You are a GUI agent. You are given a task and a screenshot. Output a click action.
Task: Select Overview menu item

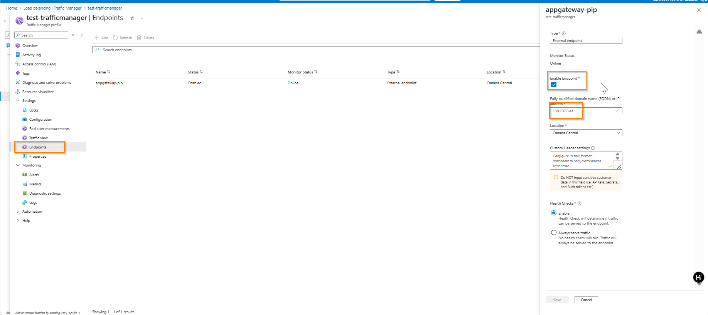point(30,46)
